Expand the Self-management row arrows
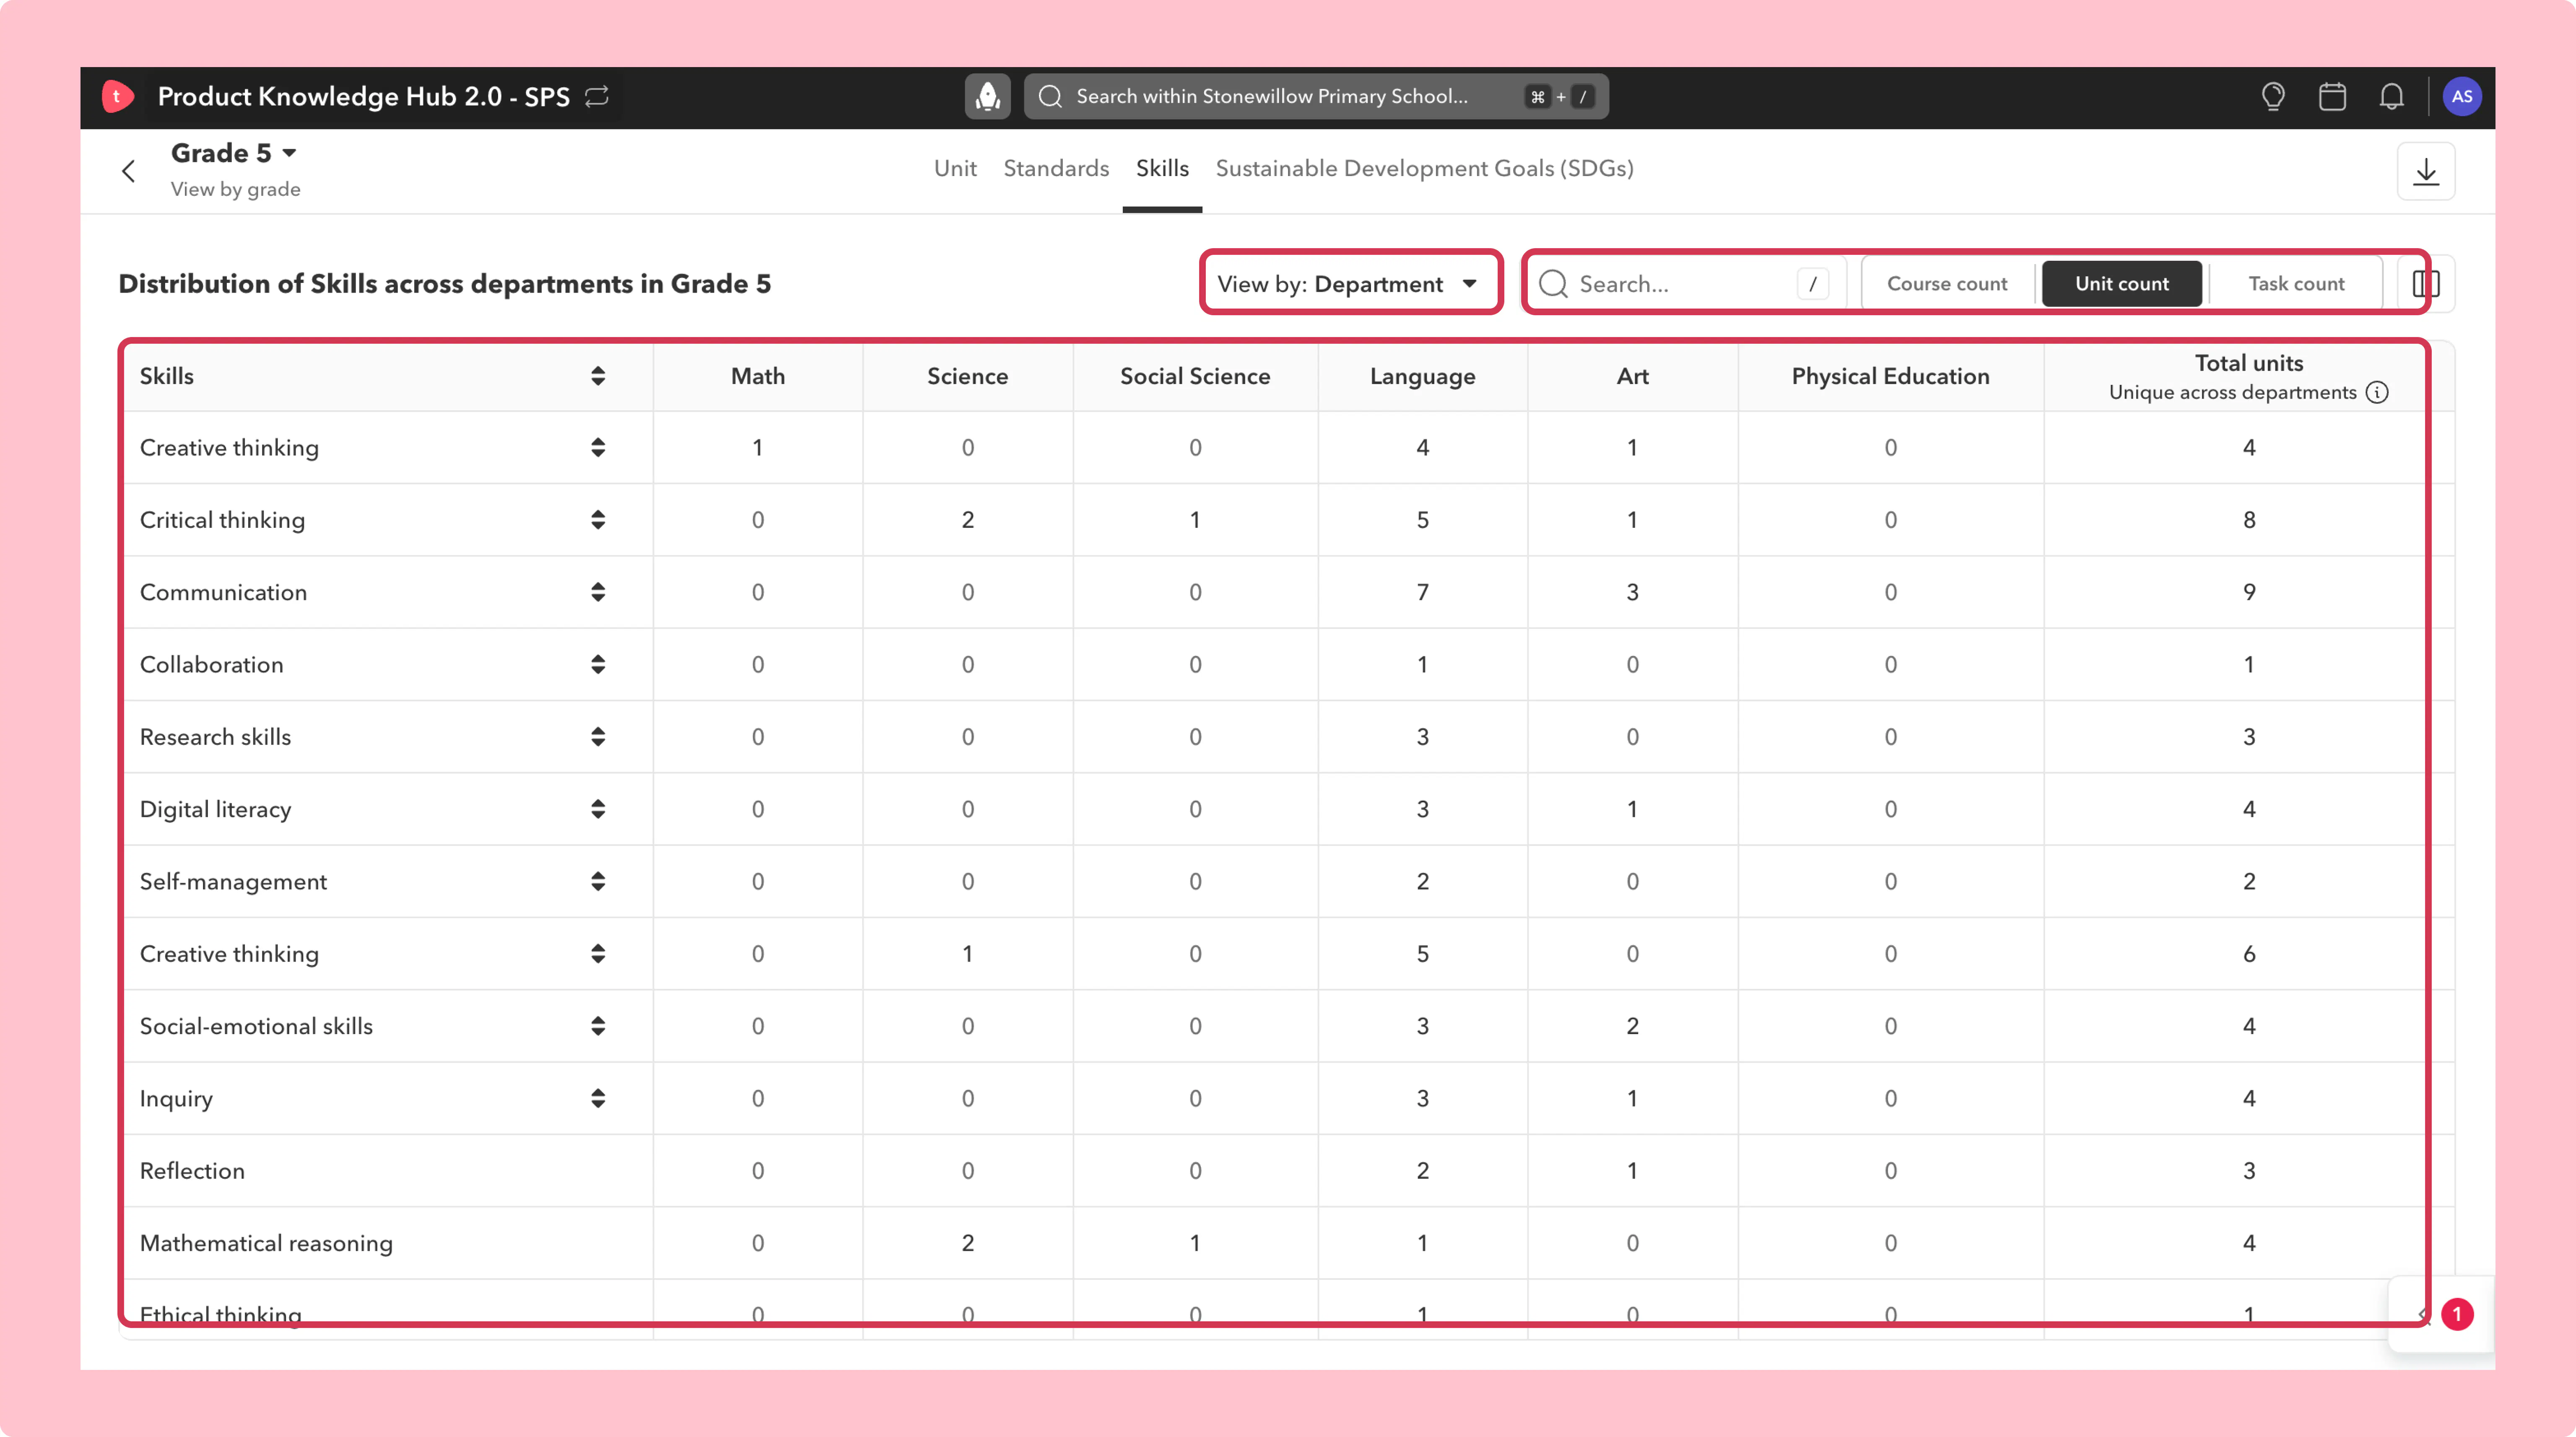 click(x=598, y=881)
